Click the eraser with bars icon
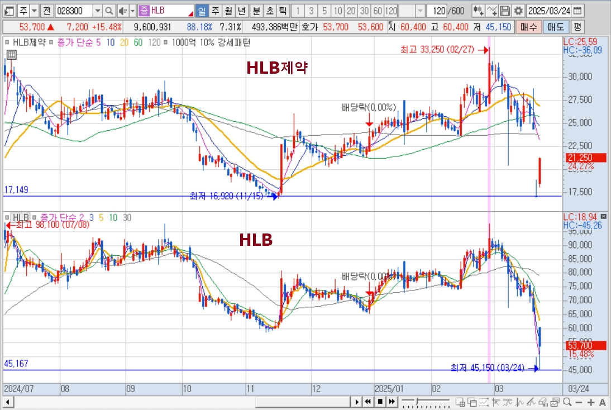611x410 pixels. (543, 402)
